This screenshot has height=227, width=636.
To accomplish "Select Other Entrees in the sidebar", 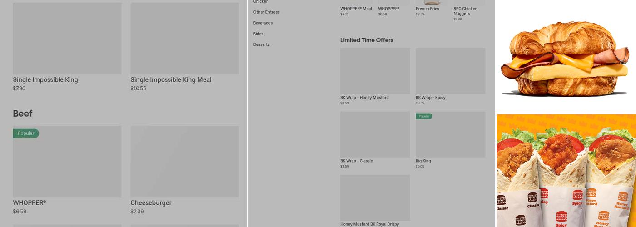I will pyautogui.click(x=266, y=12).
